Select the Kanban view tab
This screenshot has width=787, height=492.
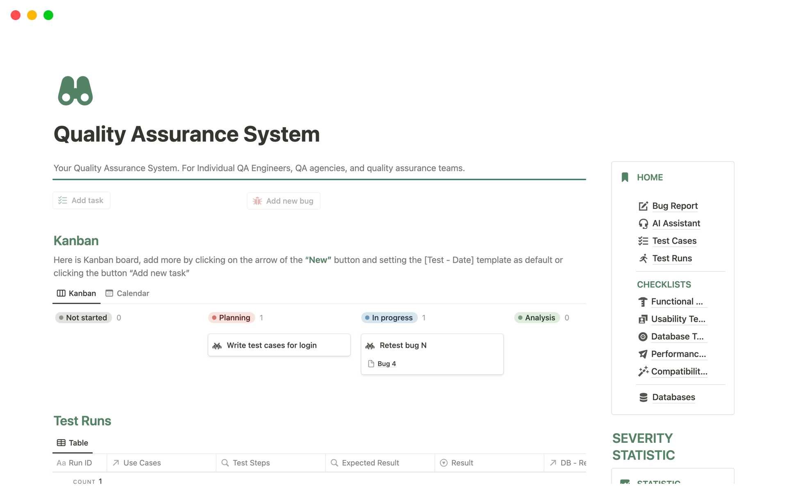(x=77, y=293)
